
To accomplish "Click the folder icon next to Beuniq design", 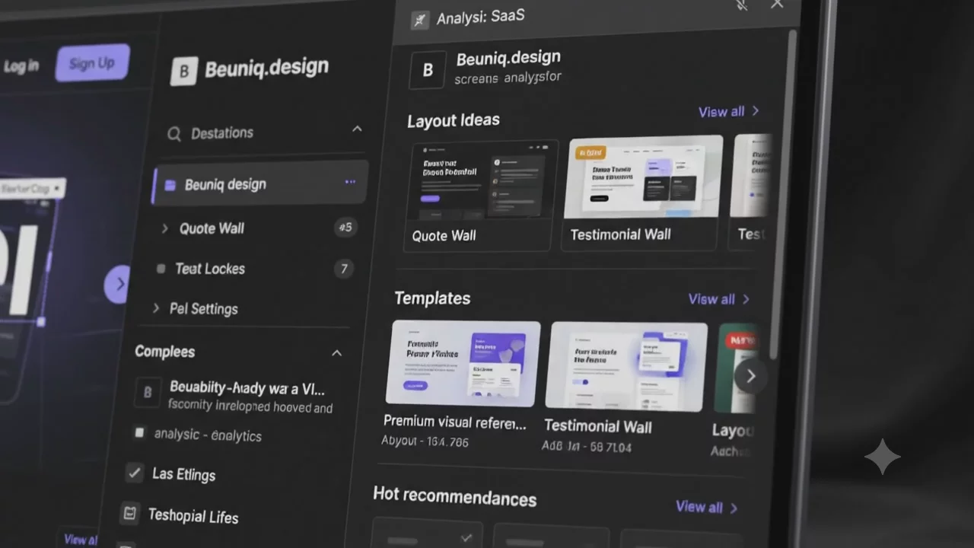I will (x=170, y=185).
